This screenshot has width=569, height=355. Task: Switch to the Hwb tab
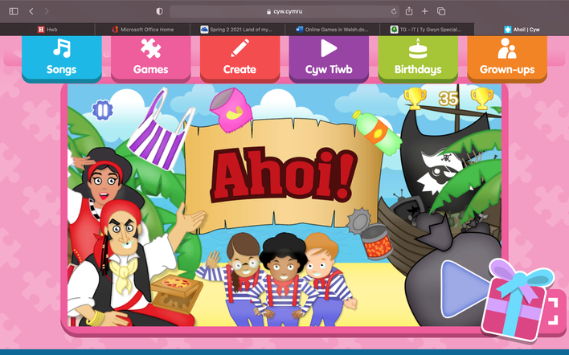click(x=47, y=30)
